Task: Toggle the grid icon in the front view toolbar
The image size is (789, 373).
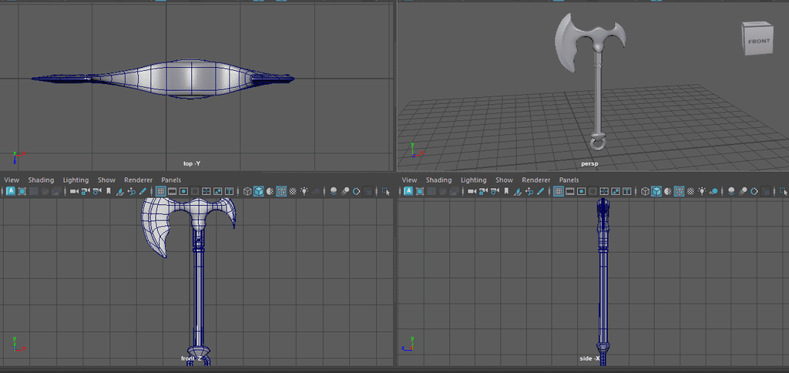Action: pos(160,191)
